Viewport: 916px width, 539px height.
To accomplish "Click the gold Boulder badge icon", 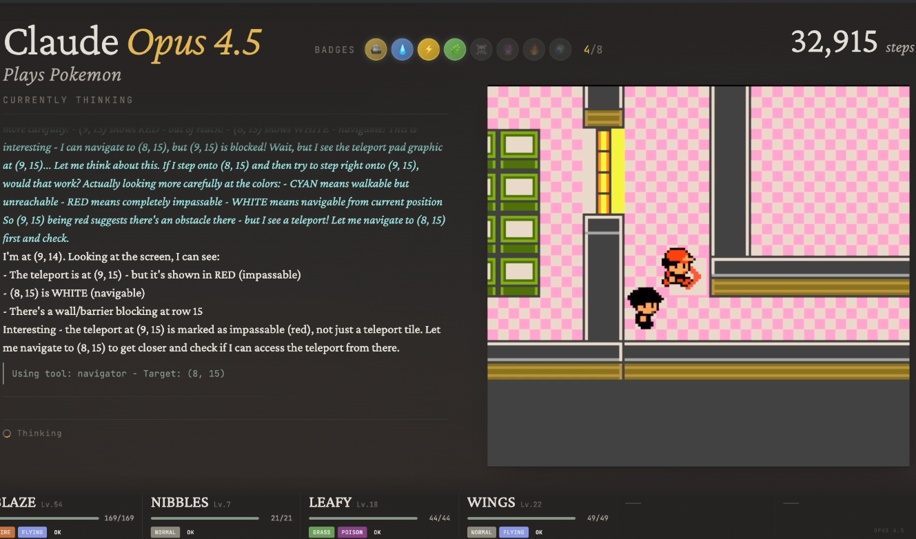I will (376, 50).
